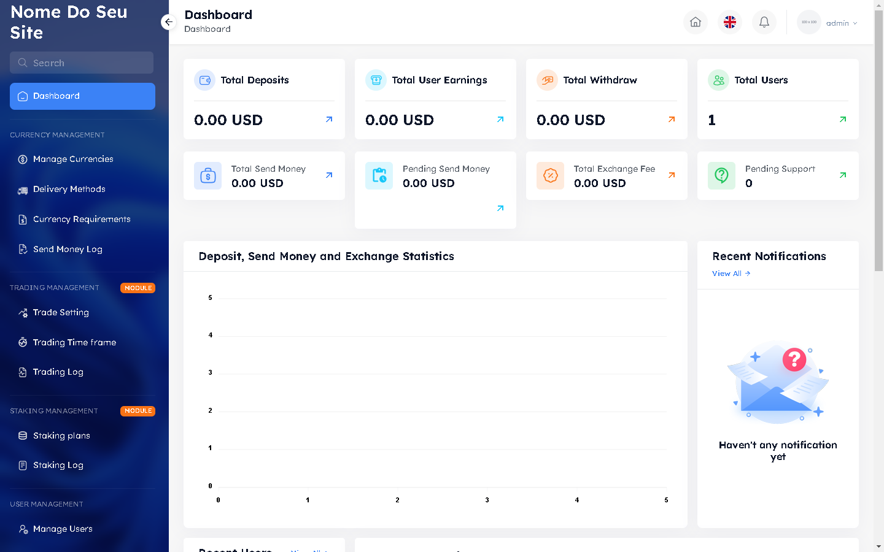Click the Pending Support question mark icon

pos(721,175)
